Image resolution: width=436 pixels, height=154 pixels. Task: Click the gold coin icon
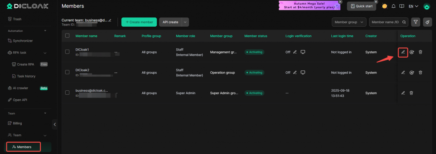(384, 6)
